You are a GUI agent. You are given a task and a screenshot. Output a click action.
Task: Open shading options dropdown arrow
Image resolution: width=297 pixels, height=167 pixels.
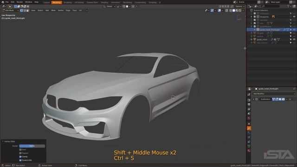[243, 11]
